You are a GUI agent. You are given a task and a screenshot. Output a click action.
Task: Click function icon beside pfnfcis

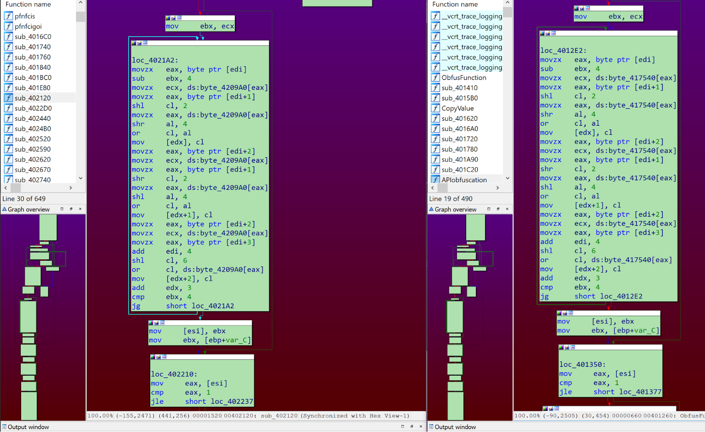coord(8,16)
